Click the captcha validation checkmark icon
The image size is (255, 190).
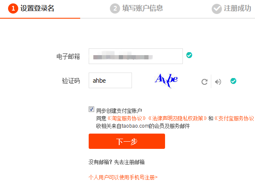[x=233, y=81]
